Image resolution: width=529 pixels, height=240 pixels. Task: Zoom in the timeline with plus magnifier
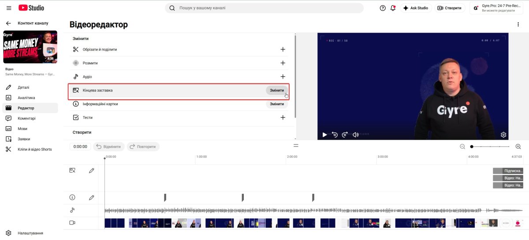coord(518,146)
